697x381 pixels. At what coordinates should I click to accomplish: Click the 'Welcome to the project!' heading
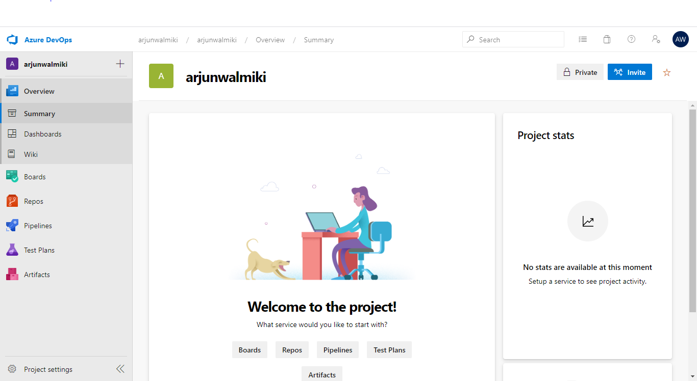pos(322,307)
